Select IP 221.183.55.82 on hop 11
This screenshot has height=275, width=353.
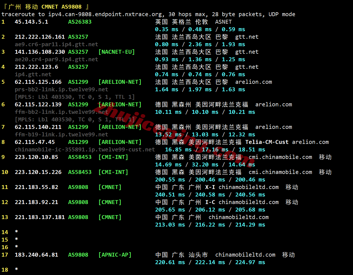coord(36,187)
